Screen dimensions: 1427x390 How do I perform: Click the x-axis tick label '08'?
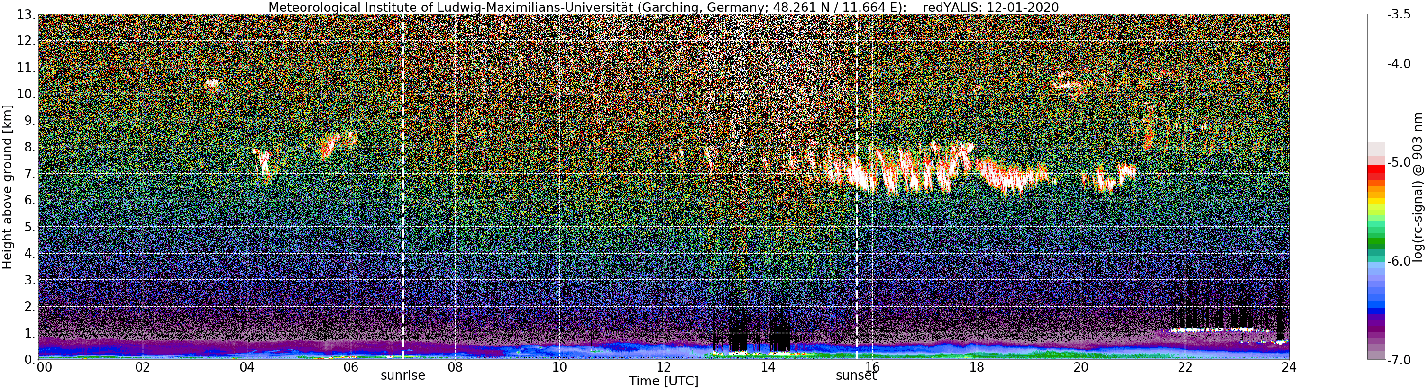click(455, 367)
